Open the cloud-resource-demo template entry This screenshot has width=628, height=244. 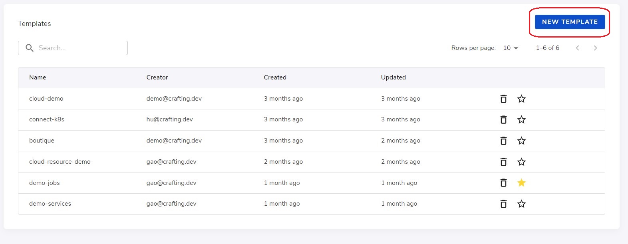tap(60, 162)
